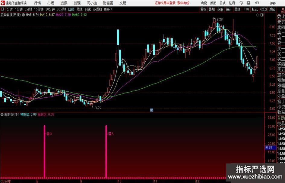Click the 标记 mark button
This screenshot has width=285, height=183.
pos(255,9)
